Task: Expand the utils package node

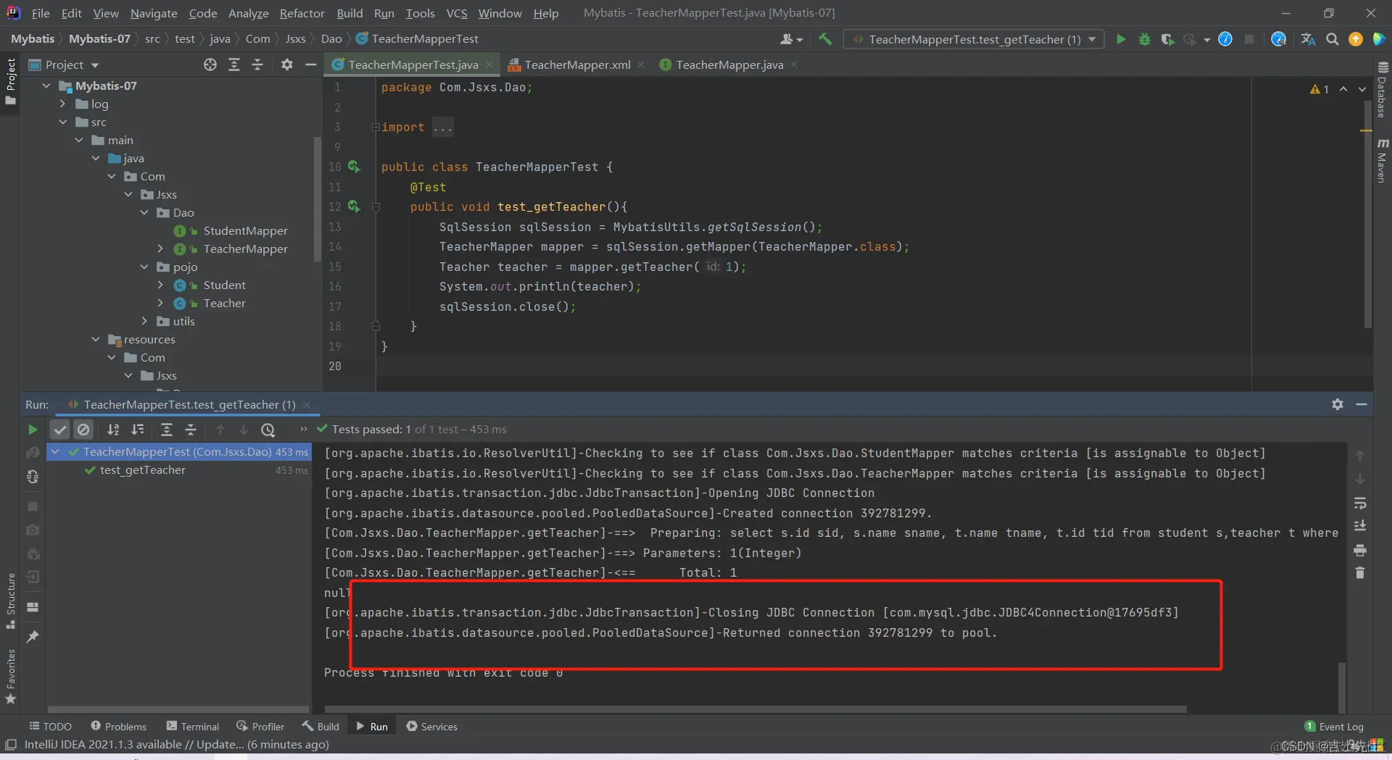Action: tap(144, 321)
